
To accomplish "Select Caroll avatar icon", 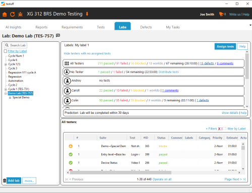I will click(68, 91).
